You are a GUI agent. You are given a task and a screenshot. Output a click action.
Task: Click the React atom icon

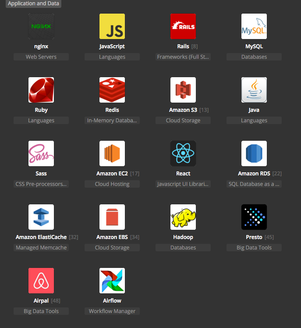pos(183,153)
